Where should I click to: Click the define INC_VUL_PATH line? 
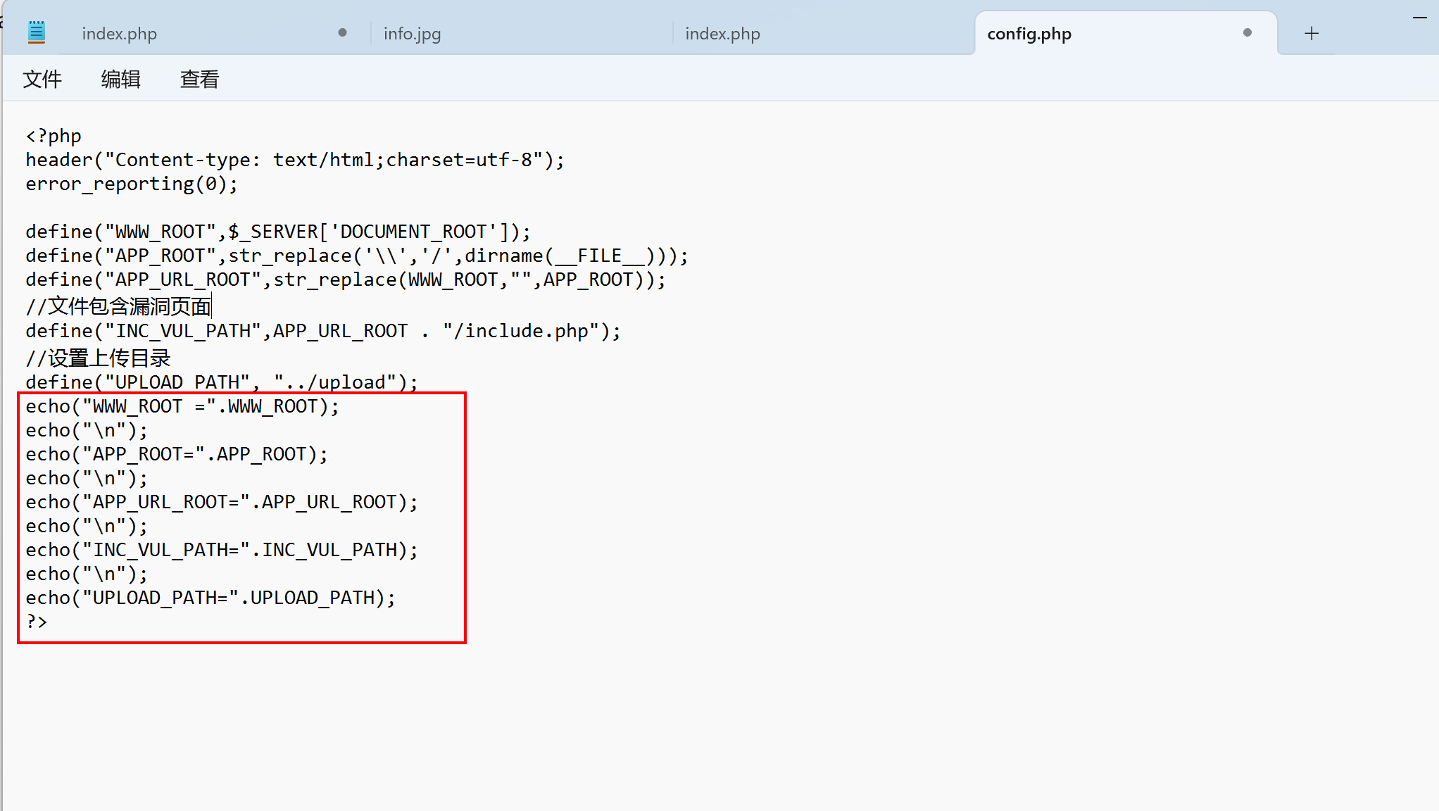pos(323,331)
